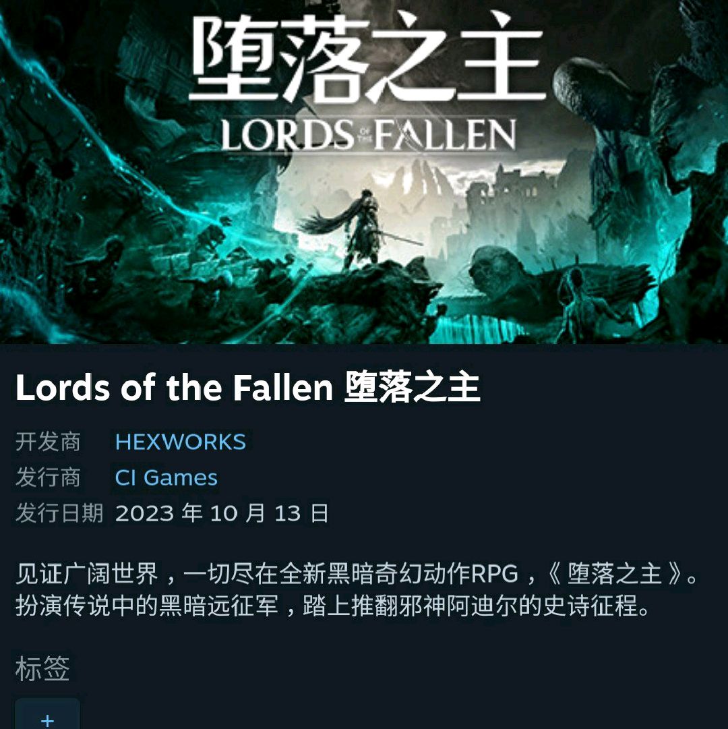Screen dimensions: 728x729
Task: Click the caped warrior figure in artwork
Action: point(360,230)
